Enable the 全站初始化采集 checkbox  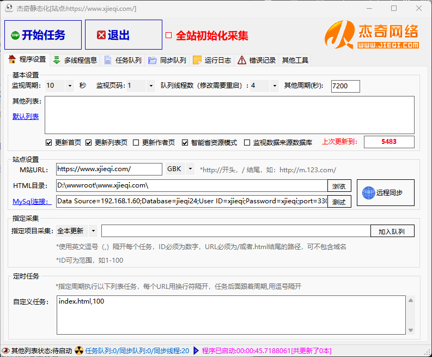169,35
